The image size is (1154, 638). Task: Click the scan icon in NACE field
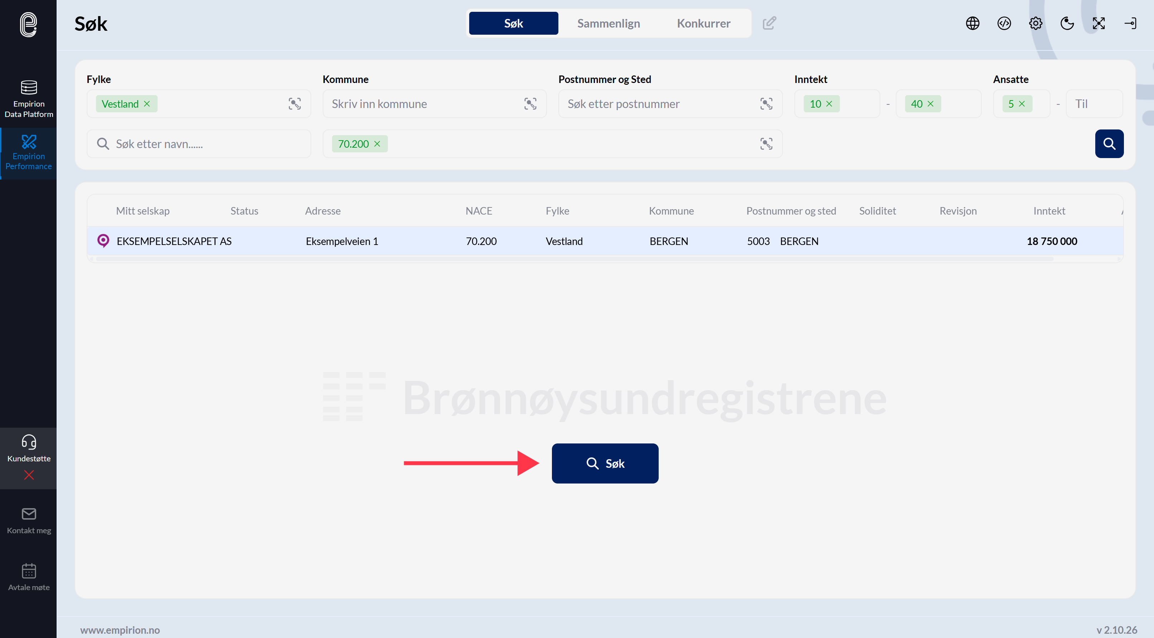766,144
